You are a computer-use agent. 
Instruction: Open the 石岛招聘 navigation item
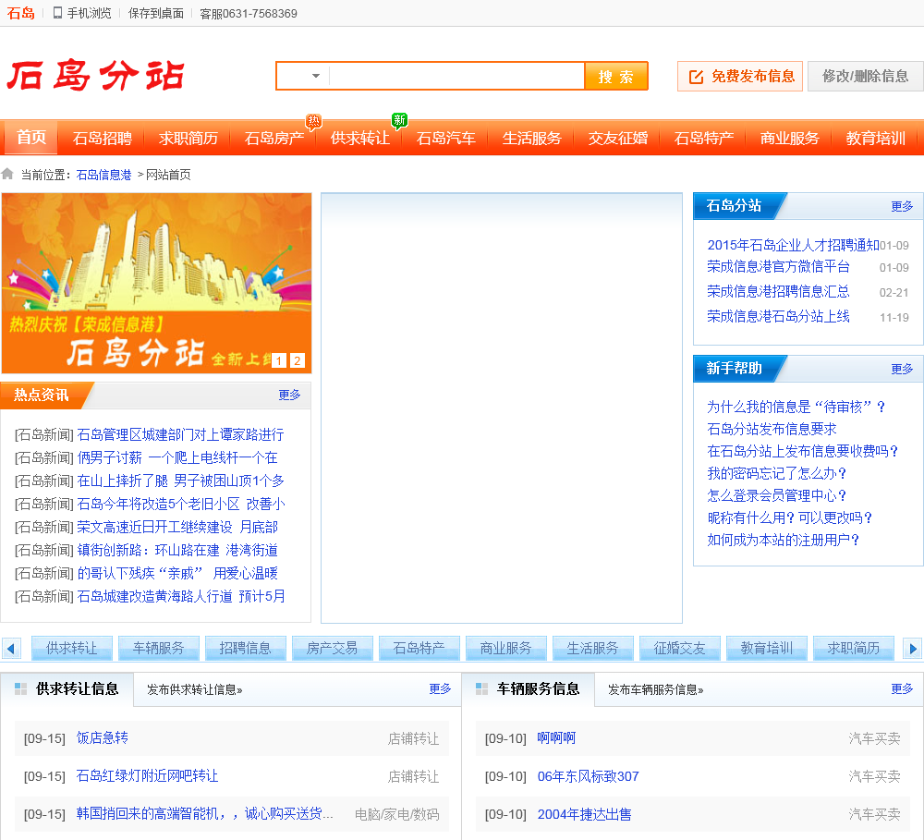coord(102,138)
